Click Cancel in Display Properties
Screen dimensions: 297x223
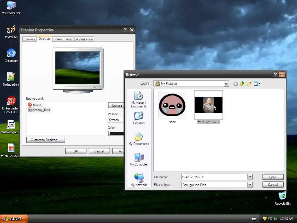tap(99, 151)
